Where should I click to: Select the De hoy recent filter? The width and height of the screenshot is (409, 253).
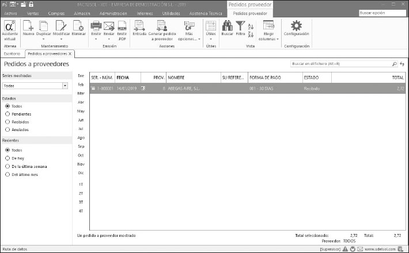pyautogui.click(x=7, y=158)
